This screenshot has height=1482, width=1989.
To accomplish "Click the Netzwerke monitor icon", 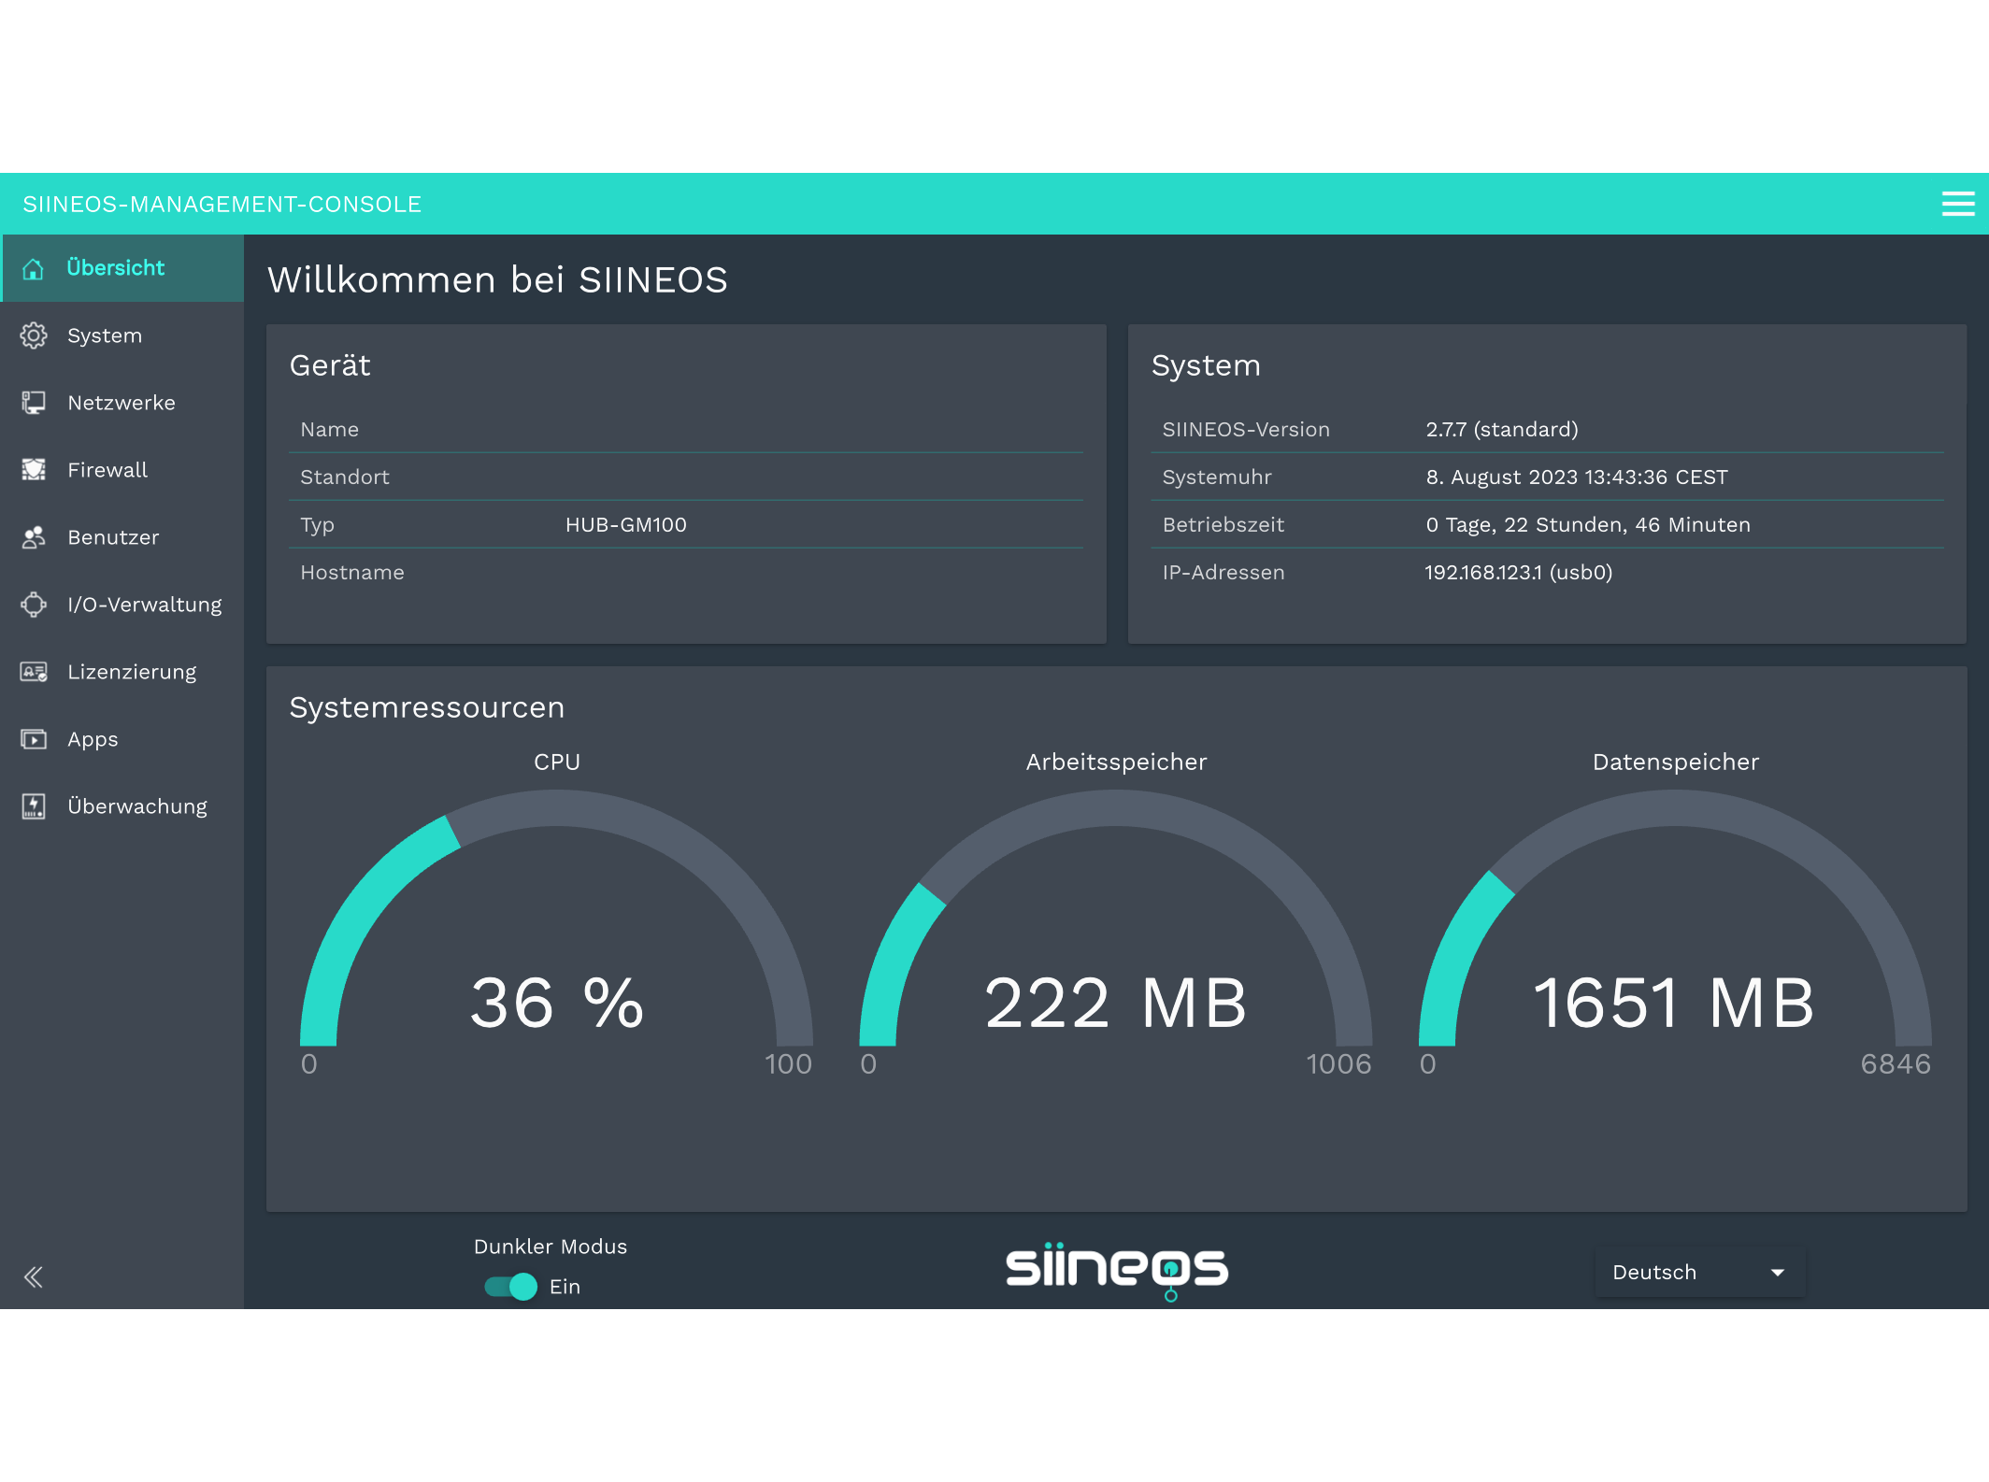I will 34,403.
